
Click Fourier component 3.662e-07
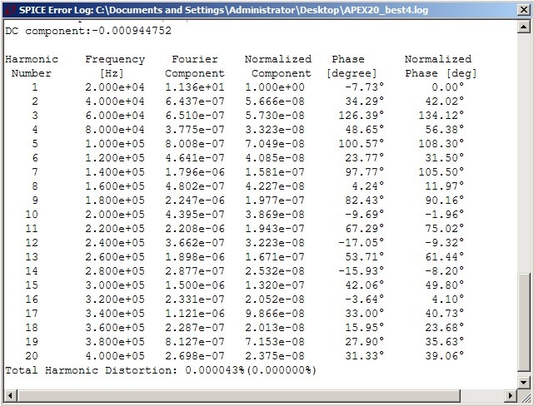coord(195,243)
